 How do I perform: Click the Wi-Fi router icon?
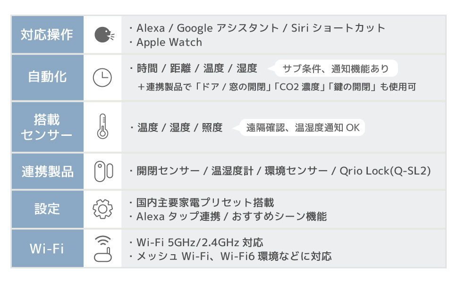(x=102, y=249)
